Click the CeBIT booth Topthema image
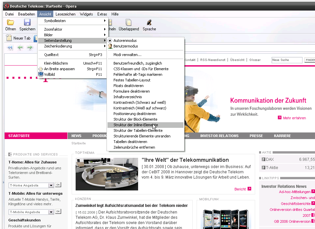Image resolution: width=315 pixels, height=229 pixels. coord(107,174)
